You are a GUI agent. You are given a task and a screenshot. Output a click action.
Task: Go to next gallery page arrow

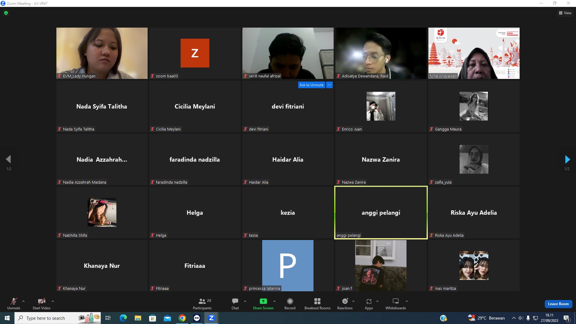tap(567, 159)
